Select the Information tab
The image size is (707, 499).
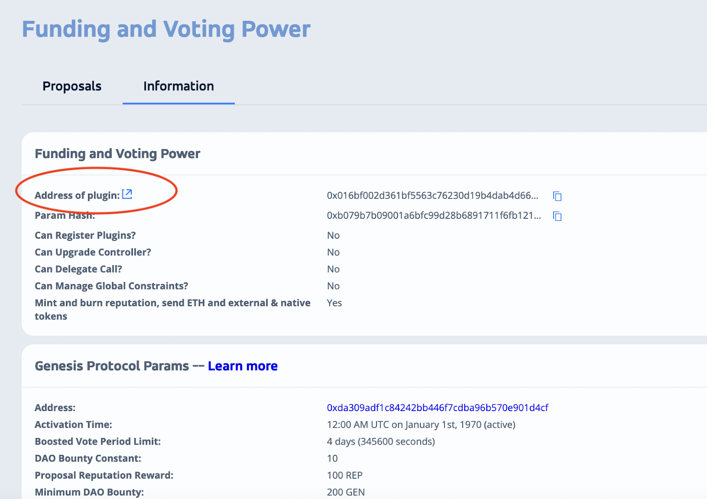(179, 86)
